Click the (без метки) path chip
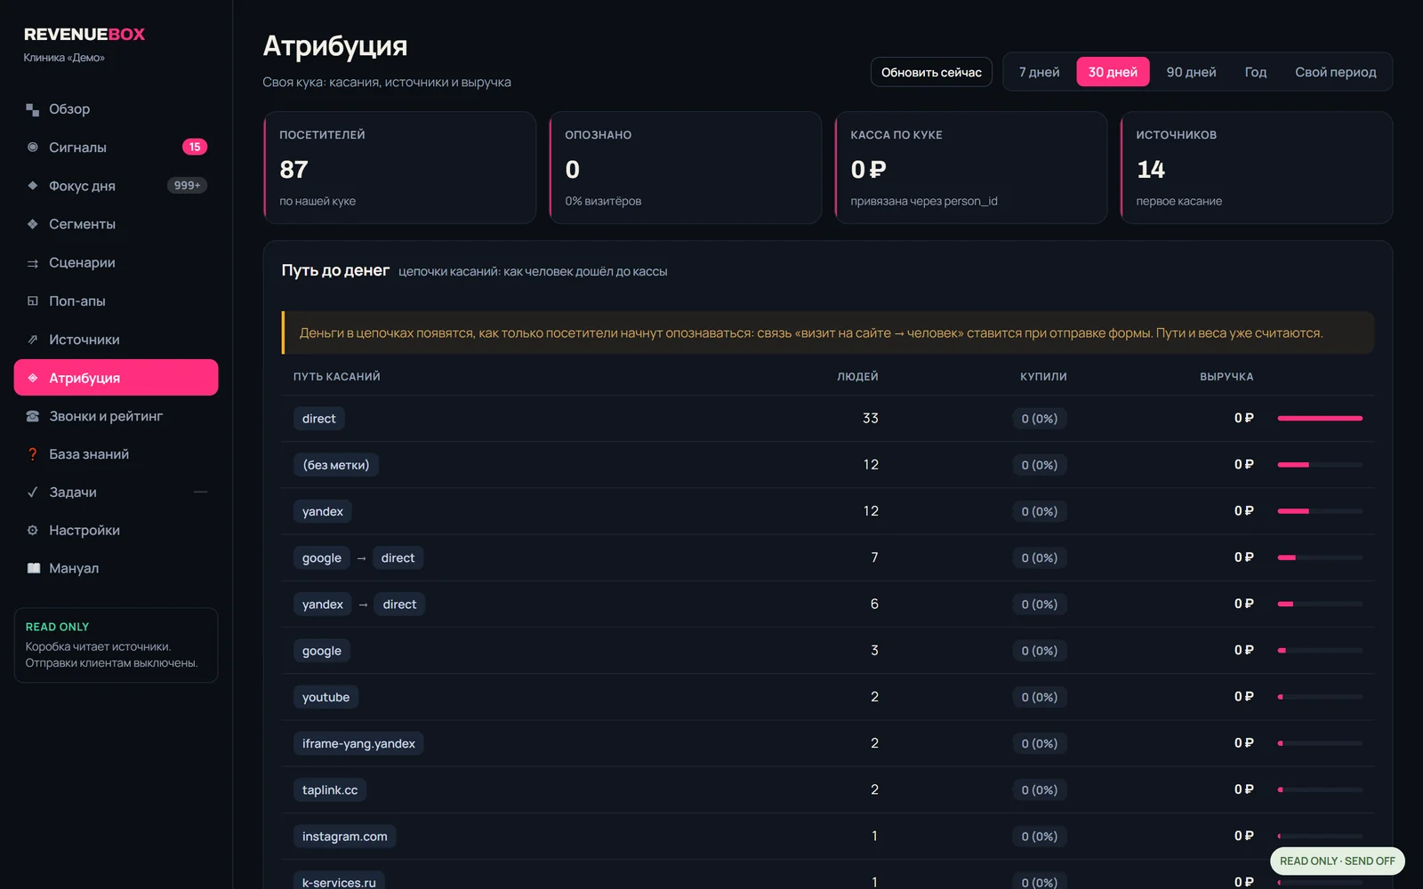 pyautogui.click(x=336, y=465)
